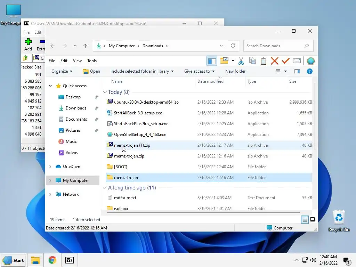Collapse the Today (8) group
356x267 pixels.
point(105,92)
